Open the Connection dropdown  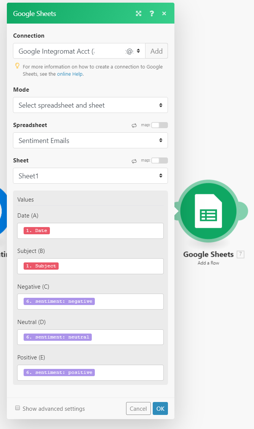(79, 51)
